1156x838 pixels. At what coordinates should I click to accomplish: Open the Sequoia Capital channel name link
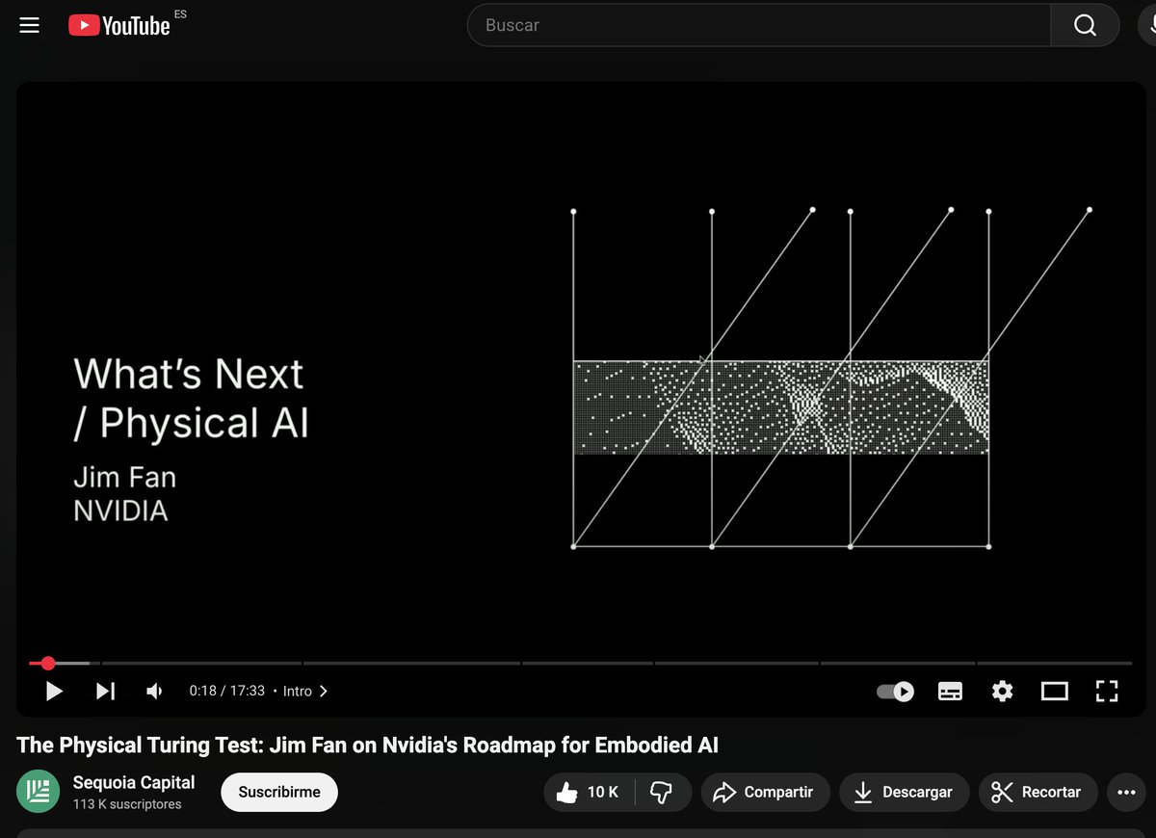(134, 782)
